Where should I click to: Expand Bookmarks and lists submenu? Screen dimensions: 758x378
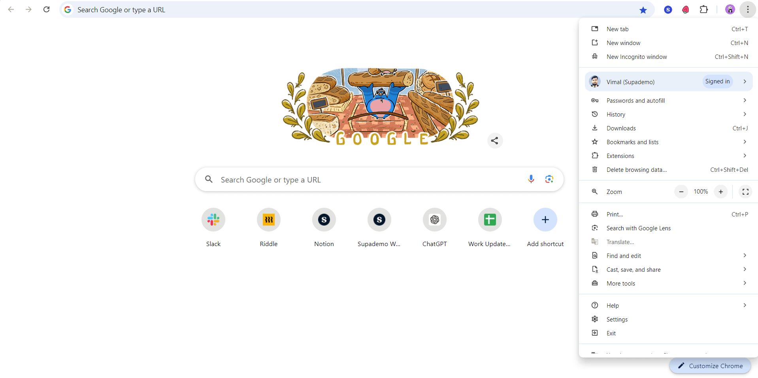(668, 142)
